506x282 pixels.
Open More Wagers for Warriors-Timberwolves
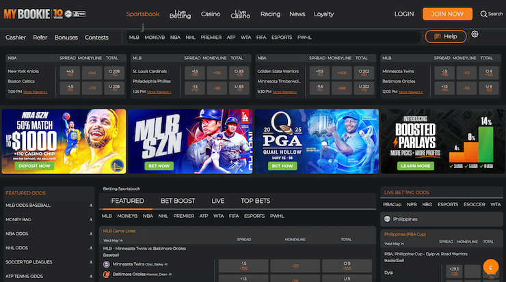[x=285, y=92]
